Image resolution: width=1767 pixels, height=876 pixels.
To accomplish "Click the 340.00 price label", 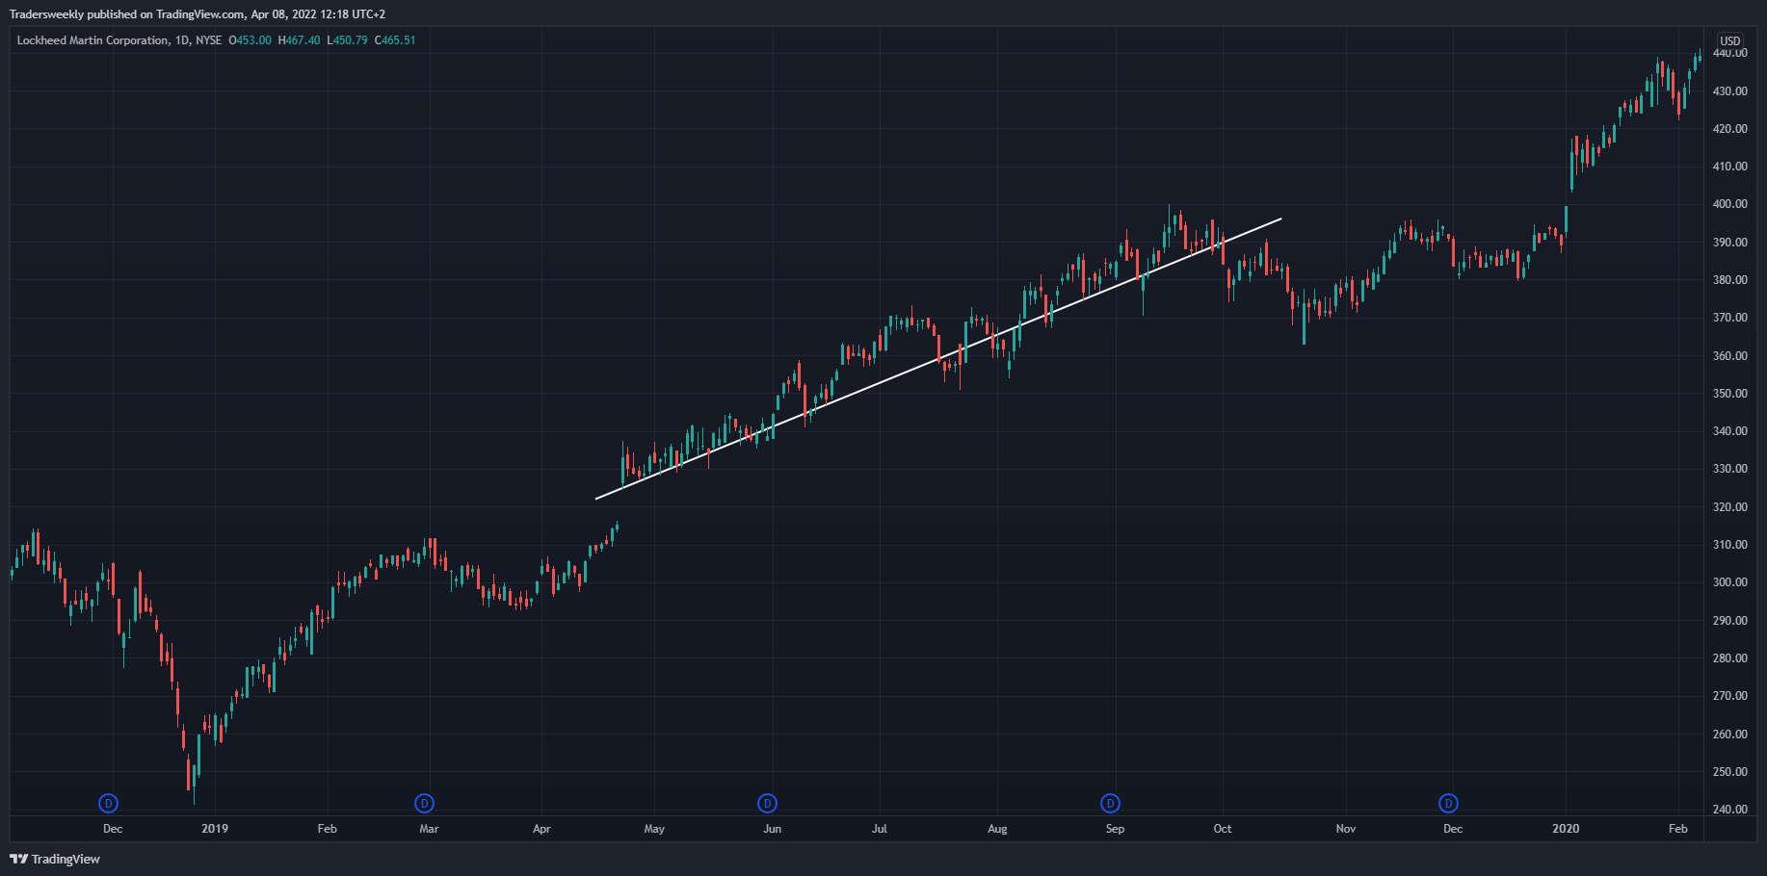I will (1730, 431).
